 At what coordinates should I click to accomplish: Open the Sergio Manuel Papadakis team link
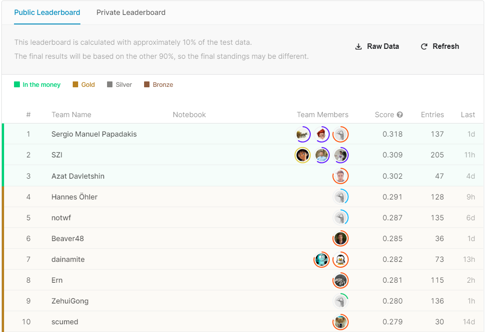click(x=94, y=134)
